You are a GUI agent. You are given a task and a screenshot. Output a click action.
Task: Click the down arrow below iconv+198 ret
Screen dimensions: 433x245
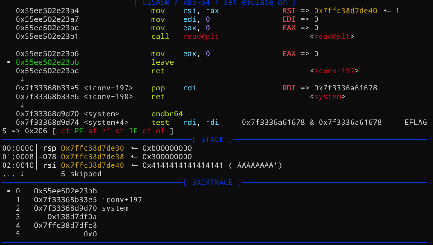(23, 105)
